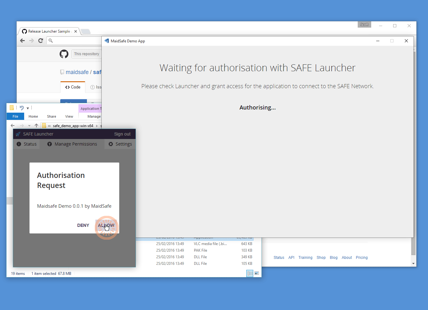
Task: Click the Chrome page vertical scrollbar
Action: click(x=414, y=154)
